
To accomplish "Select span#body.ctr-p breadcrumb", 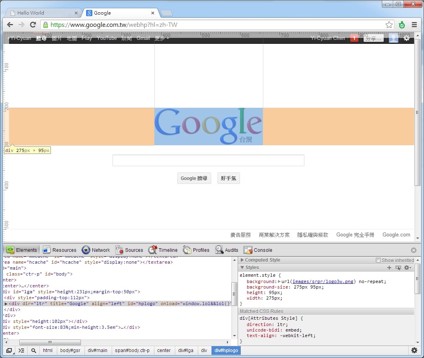I will (x=132, y=351).
